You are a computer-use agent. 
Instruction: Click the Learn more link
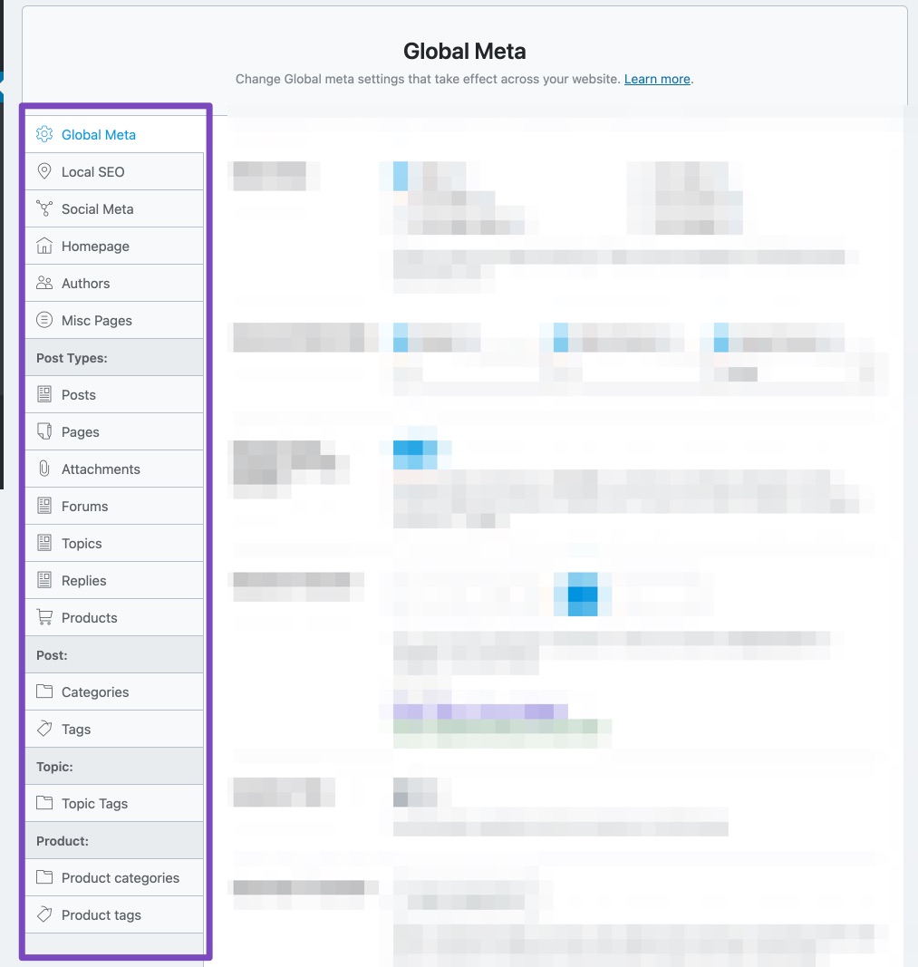656,79
